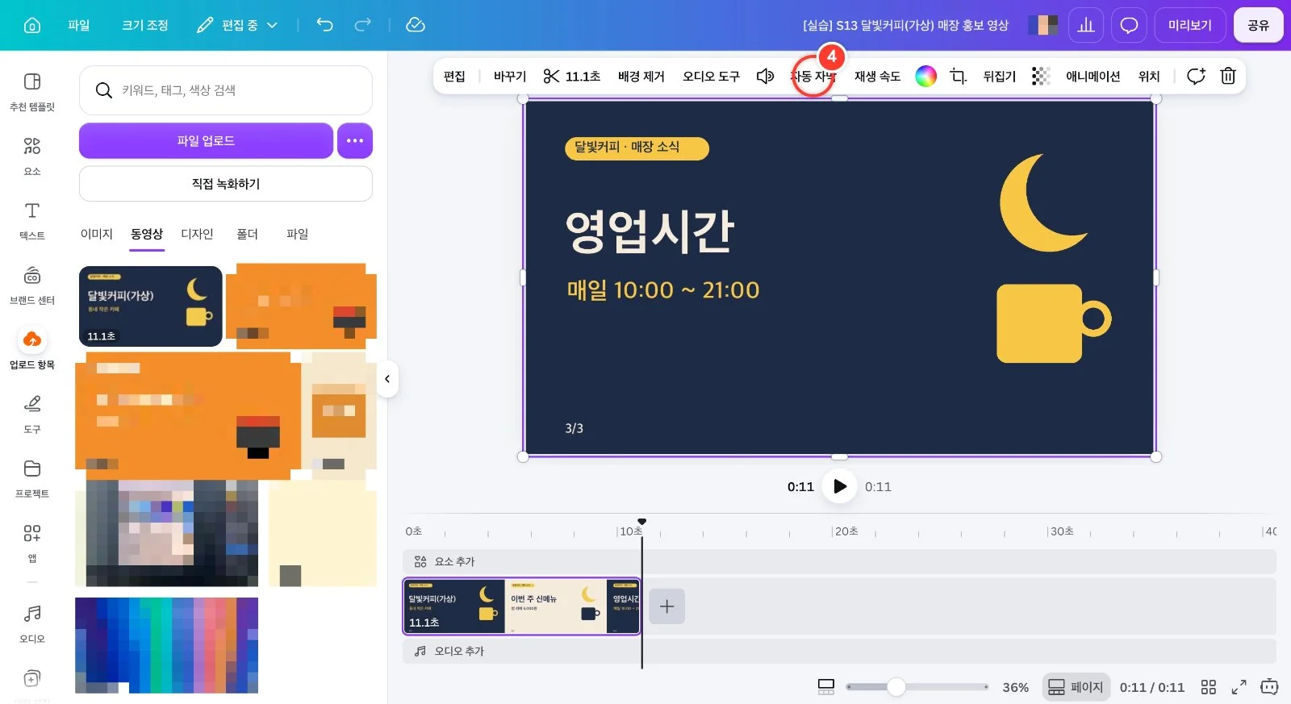Open the 파일 menu
This screenshot has height=704, width=1291.
[79, 25]
